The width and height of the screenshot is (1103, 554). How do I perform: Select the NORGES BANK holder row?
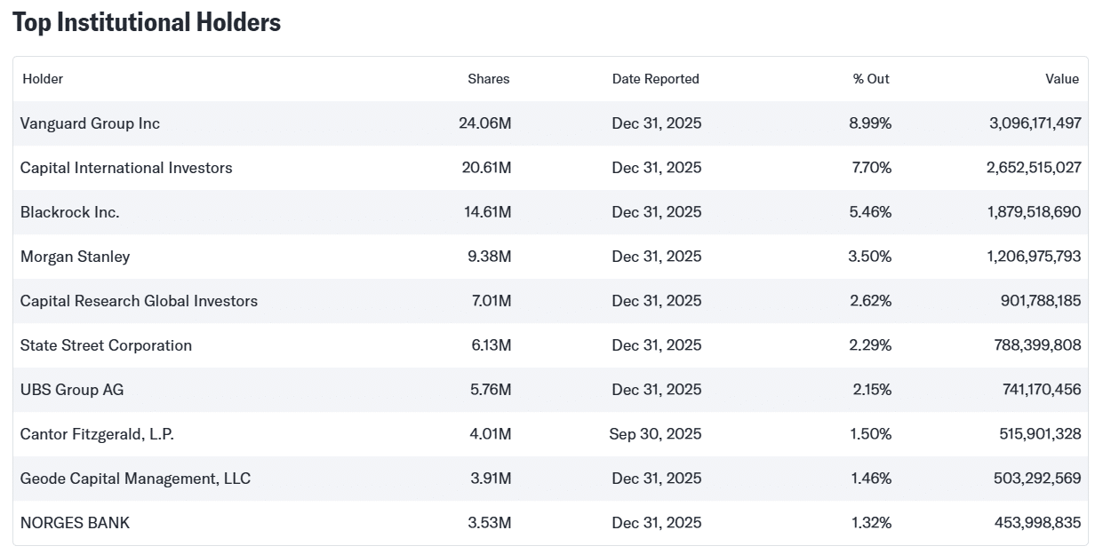(75, 523)
